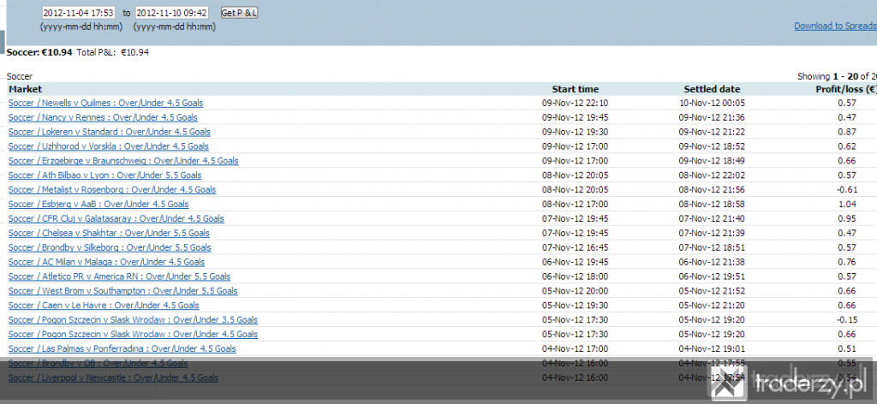This screenshot has width=877, height=404.
Task: Click the start date input field
Action: tap(79, 12)
